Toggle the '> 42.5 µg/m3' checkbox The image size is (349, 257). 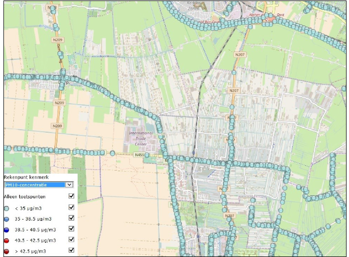coord(72,251)
